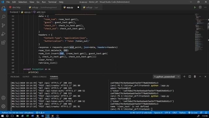209x118 pixels.
Task: Open Task View on the taskbar
Action: coord(12,116)
